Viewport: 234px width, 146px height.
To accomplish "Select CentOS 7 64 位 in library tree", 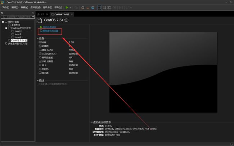I will pos(19,41).
